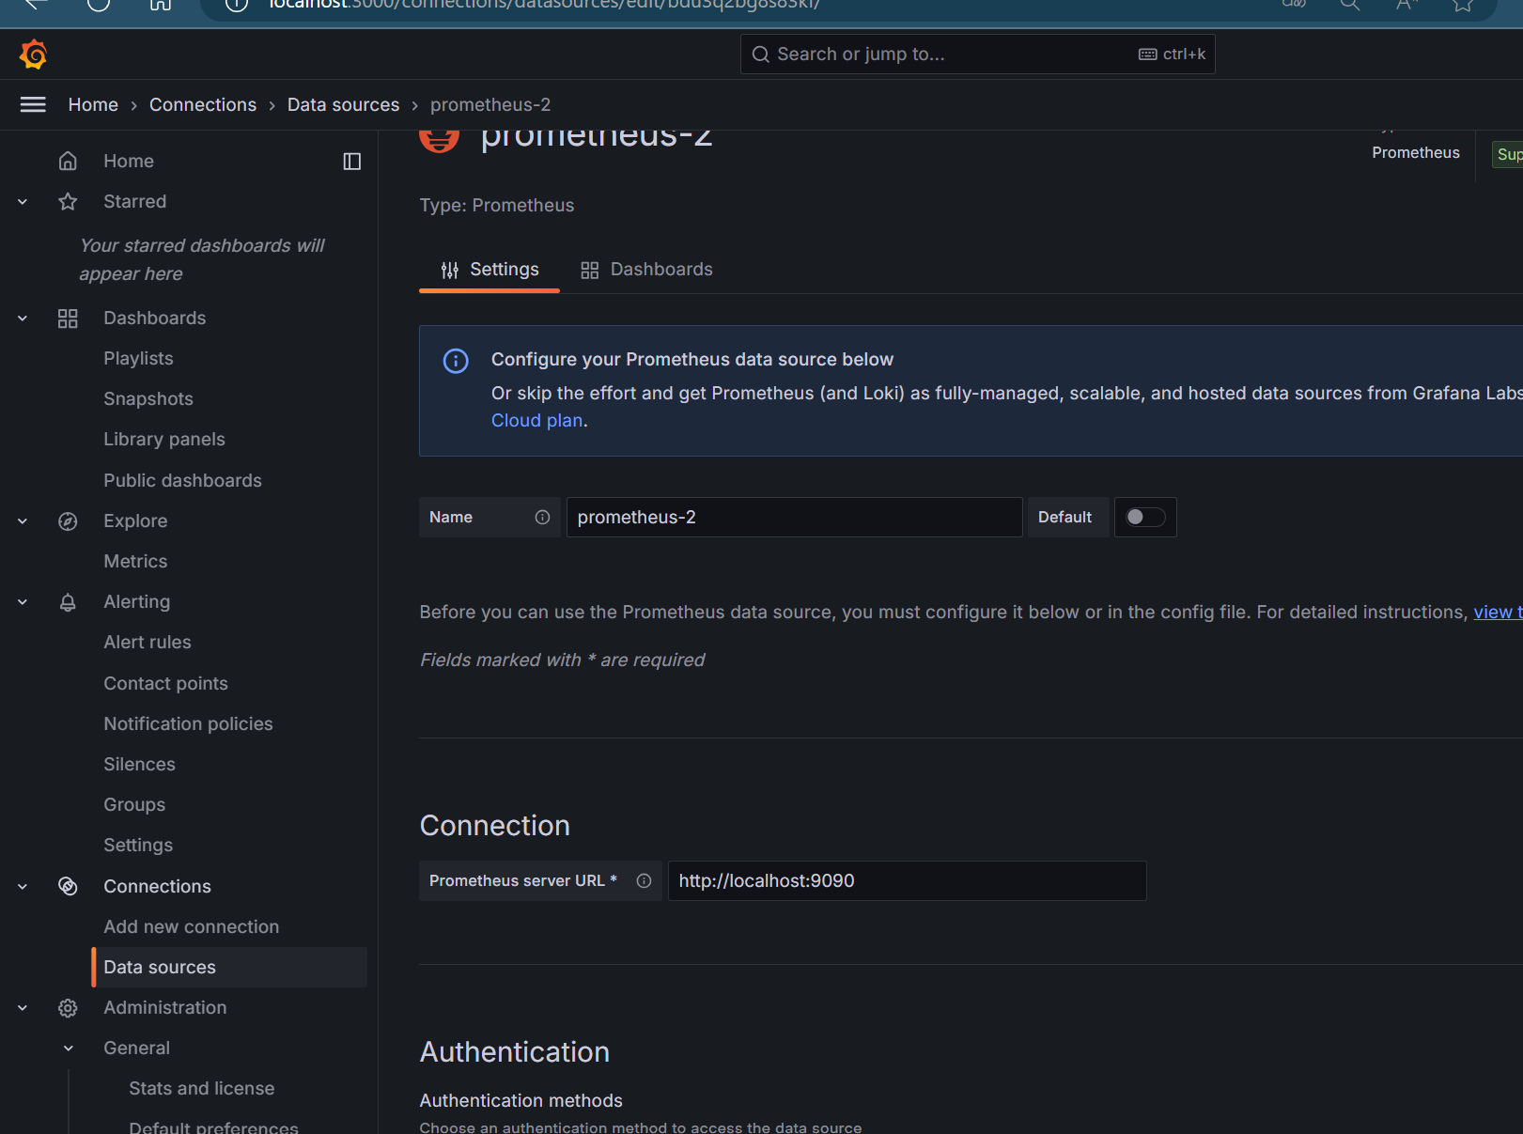Click the Starred star icon

tap(68, 201)
